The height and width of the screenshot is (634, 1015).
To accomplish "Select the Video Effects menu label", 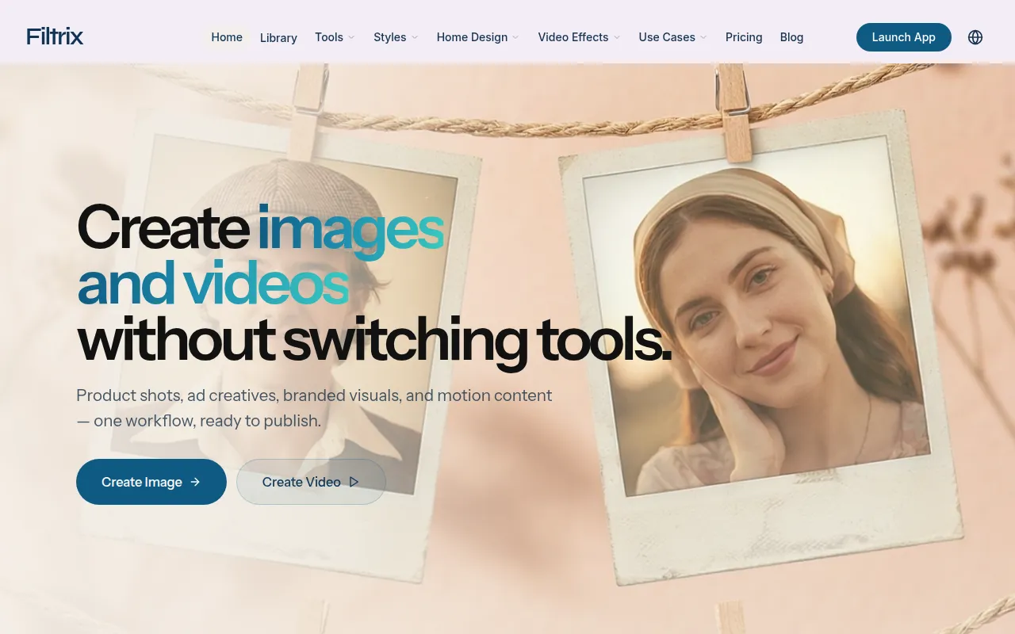I will point(573,37).
